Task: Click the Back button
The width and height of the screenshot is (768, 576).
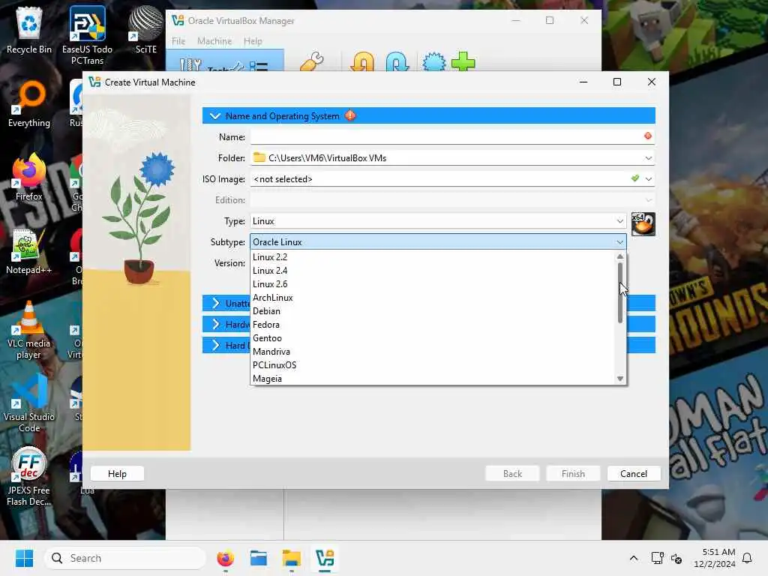Action: tap(512, 474)
